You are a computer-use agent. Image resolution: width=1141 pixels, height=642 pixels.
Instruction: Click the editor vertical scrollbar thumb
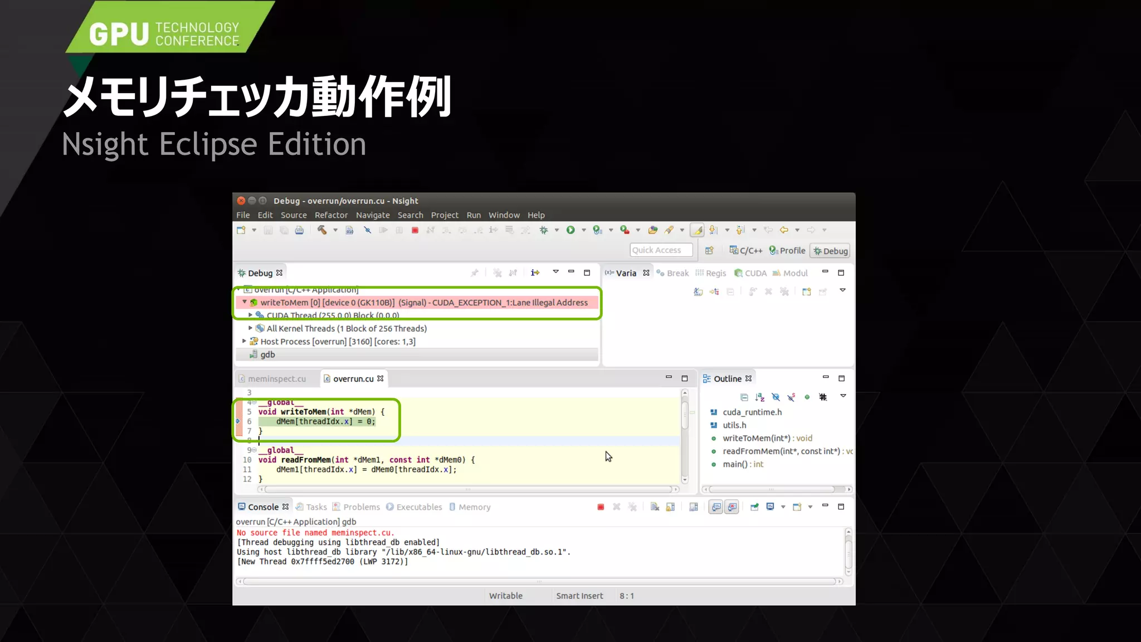(685, 416)
